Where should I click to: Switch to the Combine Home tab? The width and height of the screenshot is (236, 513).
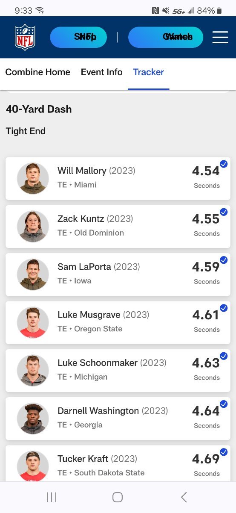coord(38,72)
